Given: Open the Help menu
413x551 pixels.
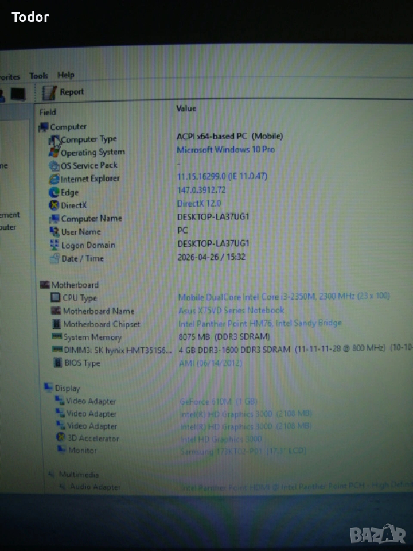Looking at the screenshot, I should 66,75.
